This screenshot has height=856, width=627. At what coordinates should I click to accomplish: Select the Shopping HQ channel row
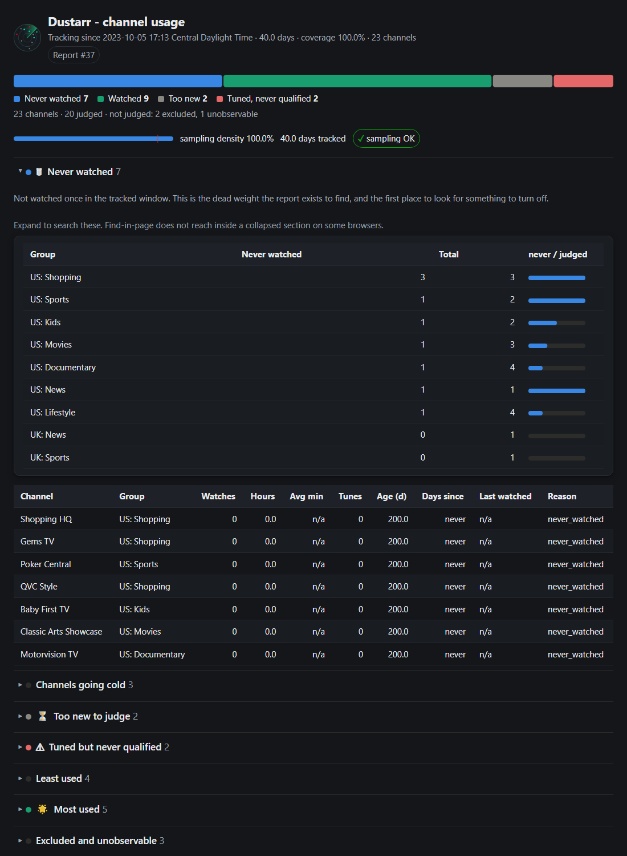pyautogui.click(x=313, y=519)
